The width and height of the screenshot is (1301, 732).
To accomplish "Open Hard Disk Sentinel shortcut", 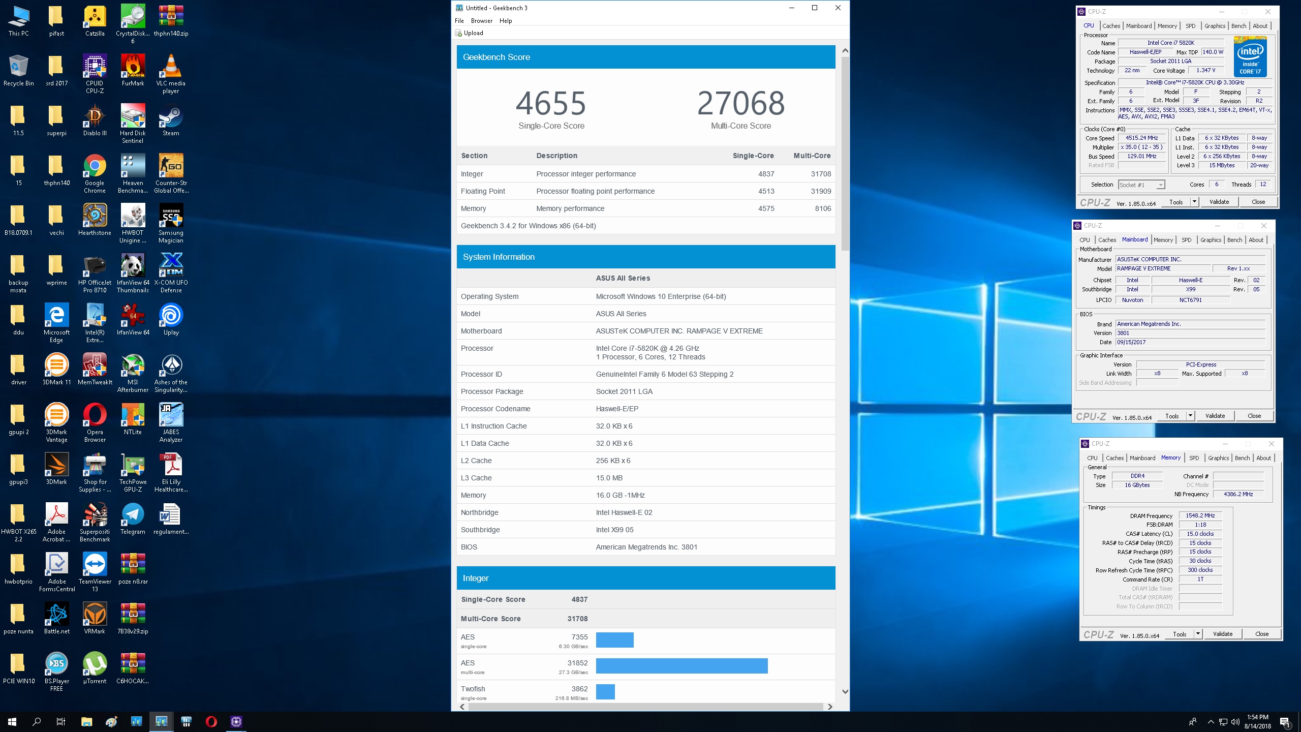I will pyautogui.click(x=133, y=124).
